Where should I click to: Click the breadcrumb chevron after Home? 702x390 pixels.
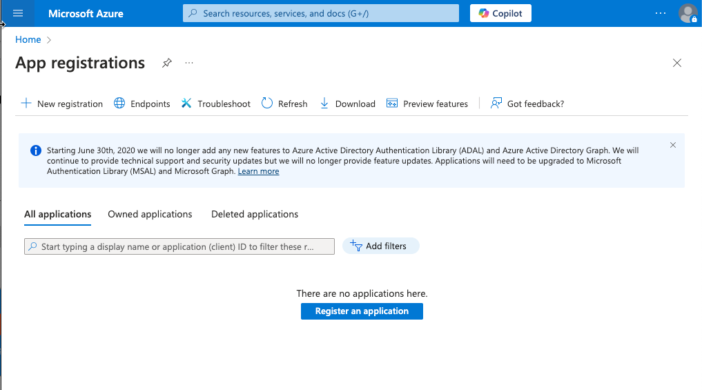click(49, 40)
